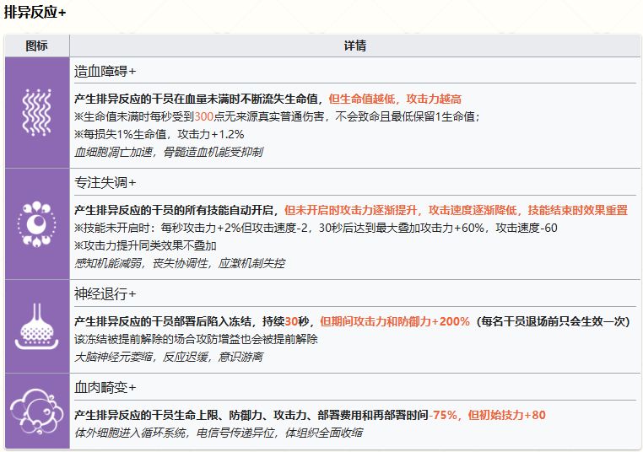The height and width of the screenshot is (452, 643).
Task: Click the 排异反应+ section heading
Action: point(35,13)
